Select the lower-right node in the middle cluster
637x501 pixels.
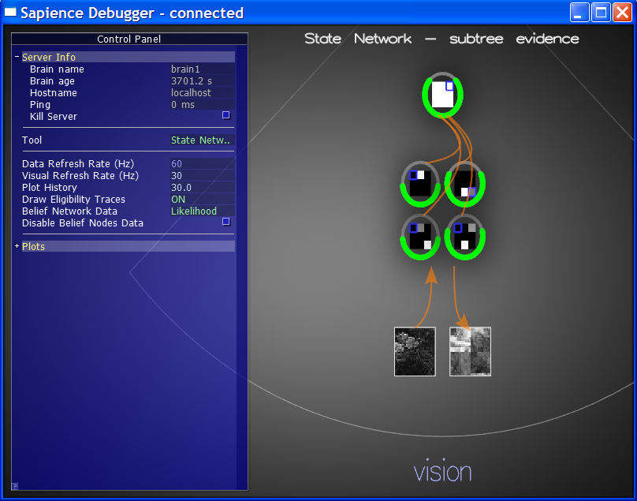(464, 236)
